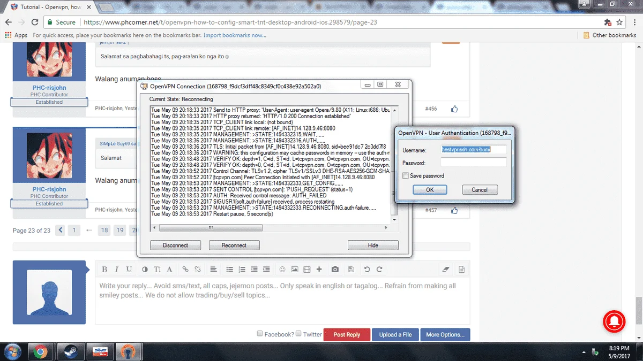Screen dimensions: 643x361
Task: Click Reconnect in OpenVPN window
Action: (x=234, y=245)
